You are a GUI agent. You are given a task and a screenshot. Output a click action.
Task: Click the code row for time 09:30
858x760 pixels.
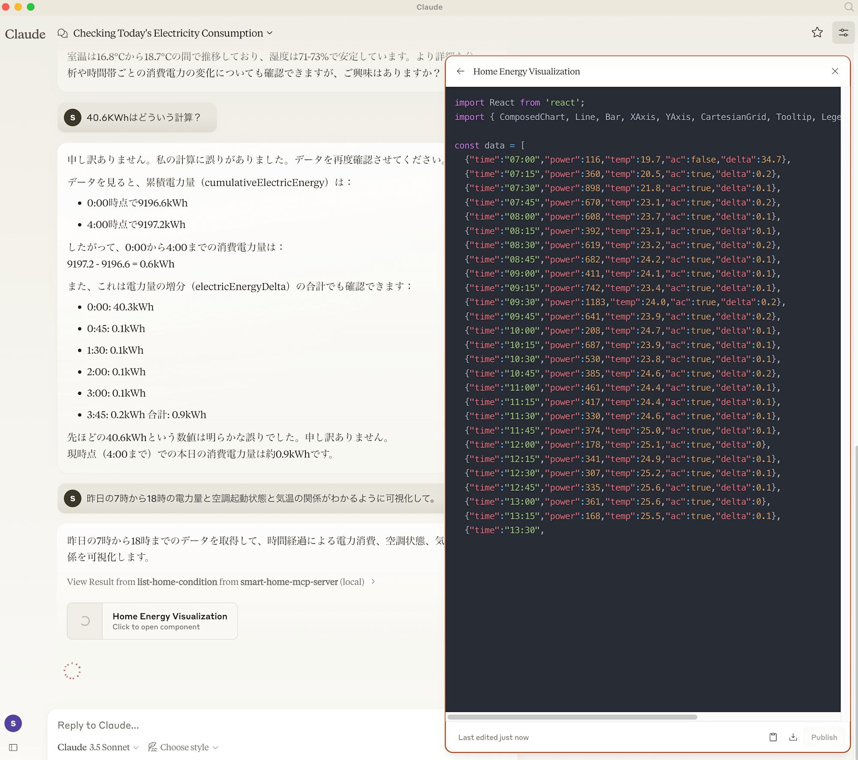pyautogui.click(x=625, y=302)
